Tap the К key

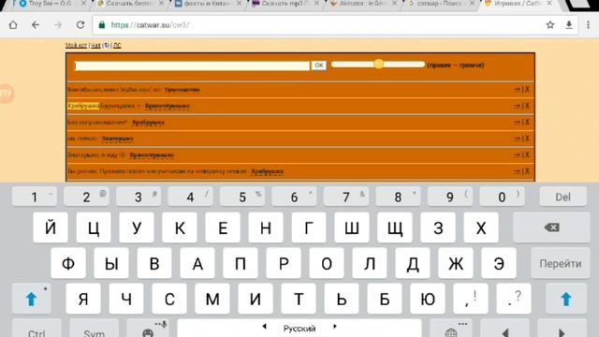pos(180,228)
